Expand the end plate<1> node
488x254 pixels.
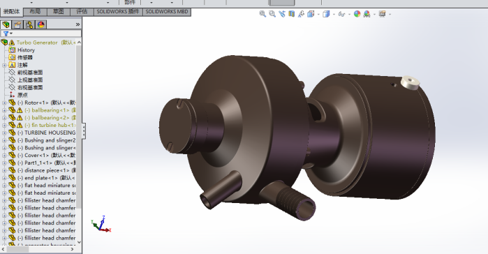(4, 178)
